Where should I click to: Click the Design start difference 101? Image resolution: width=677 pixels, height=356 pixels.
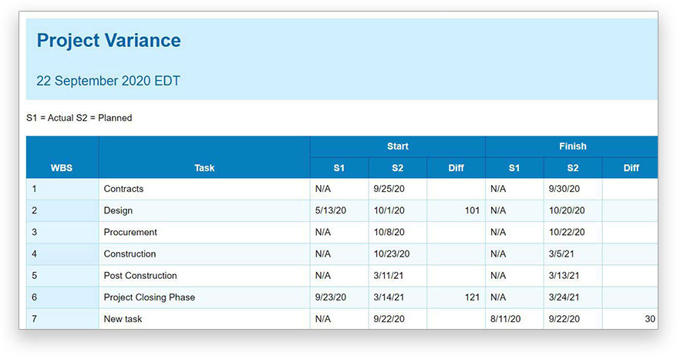coord(473,210)
